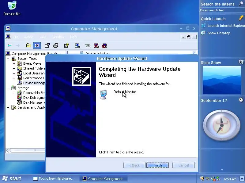The width and height of the screenshot is (245, 183).
Task: Restore down the inner console window
Action: [x=188, y=37]
